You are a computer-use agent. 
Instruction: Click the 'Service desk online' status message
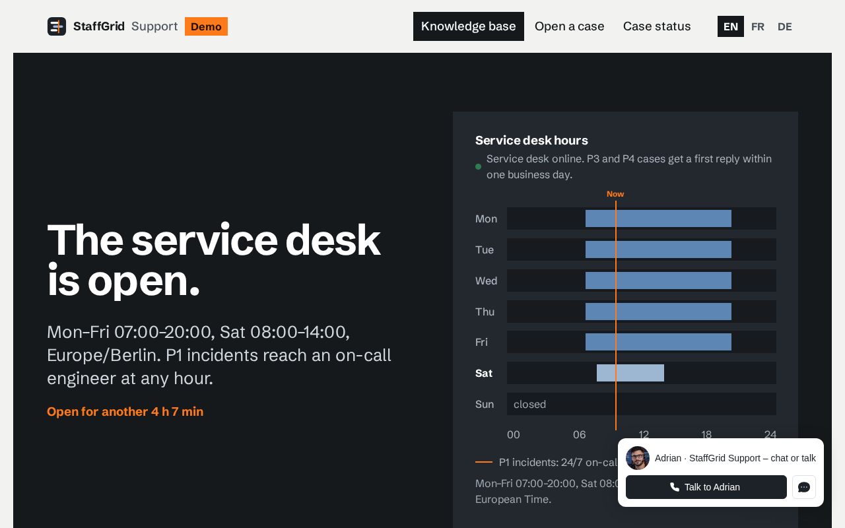click(629, 166)
